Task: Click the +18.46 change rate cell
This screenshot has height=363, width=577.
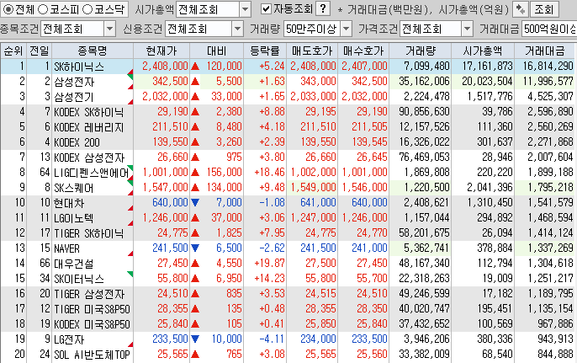Action: click(269, 172)
